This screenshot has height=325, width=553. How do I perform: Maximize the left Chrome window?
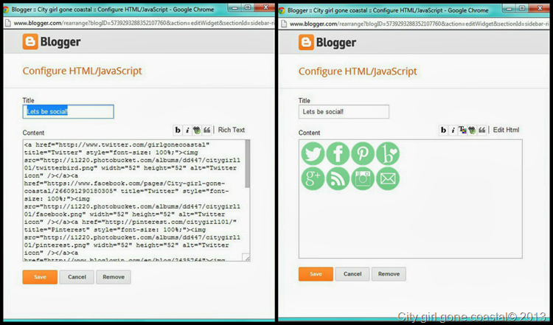point(248,7)
